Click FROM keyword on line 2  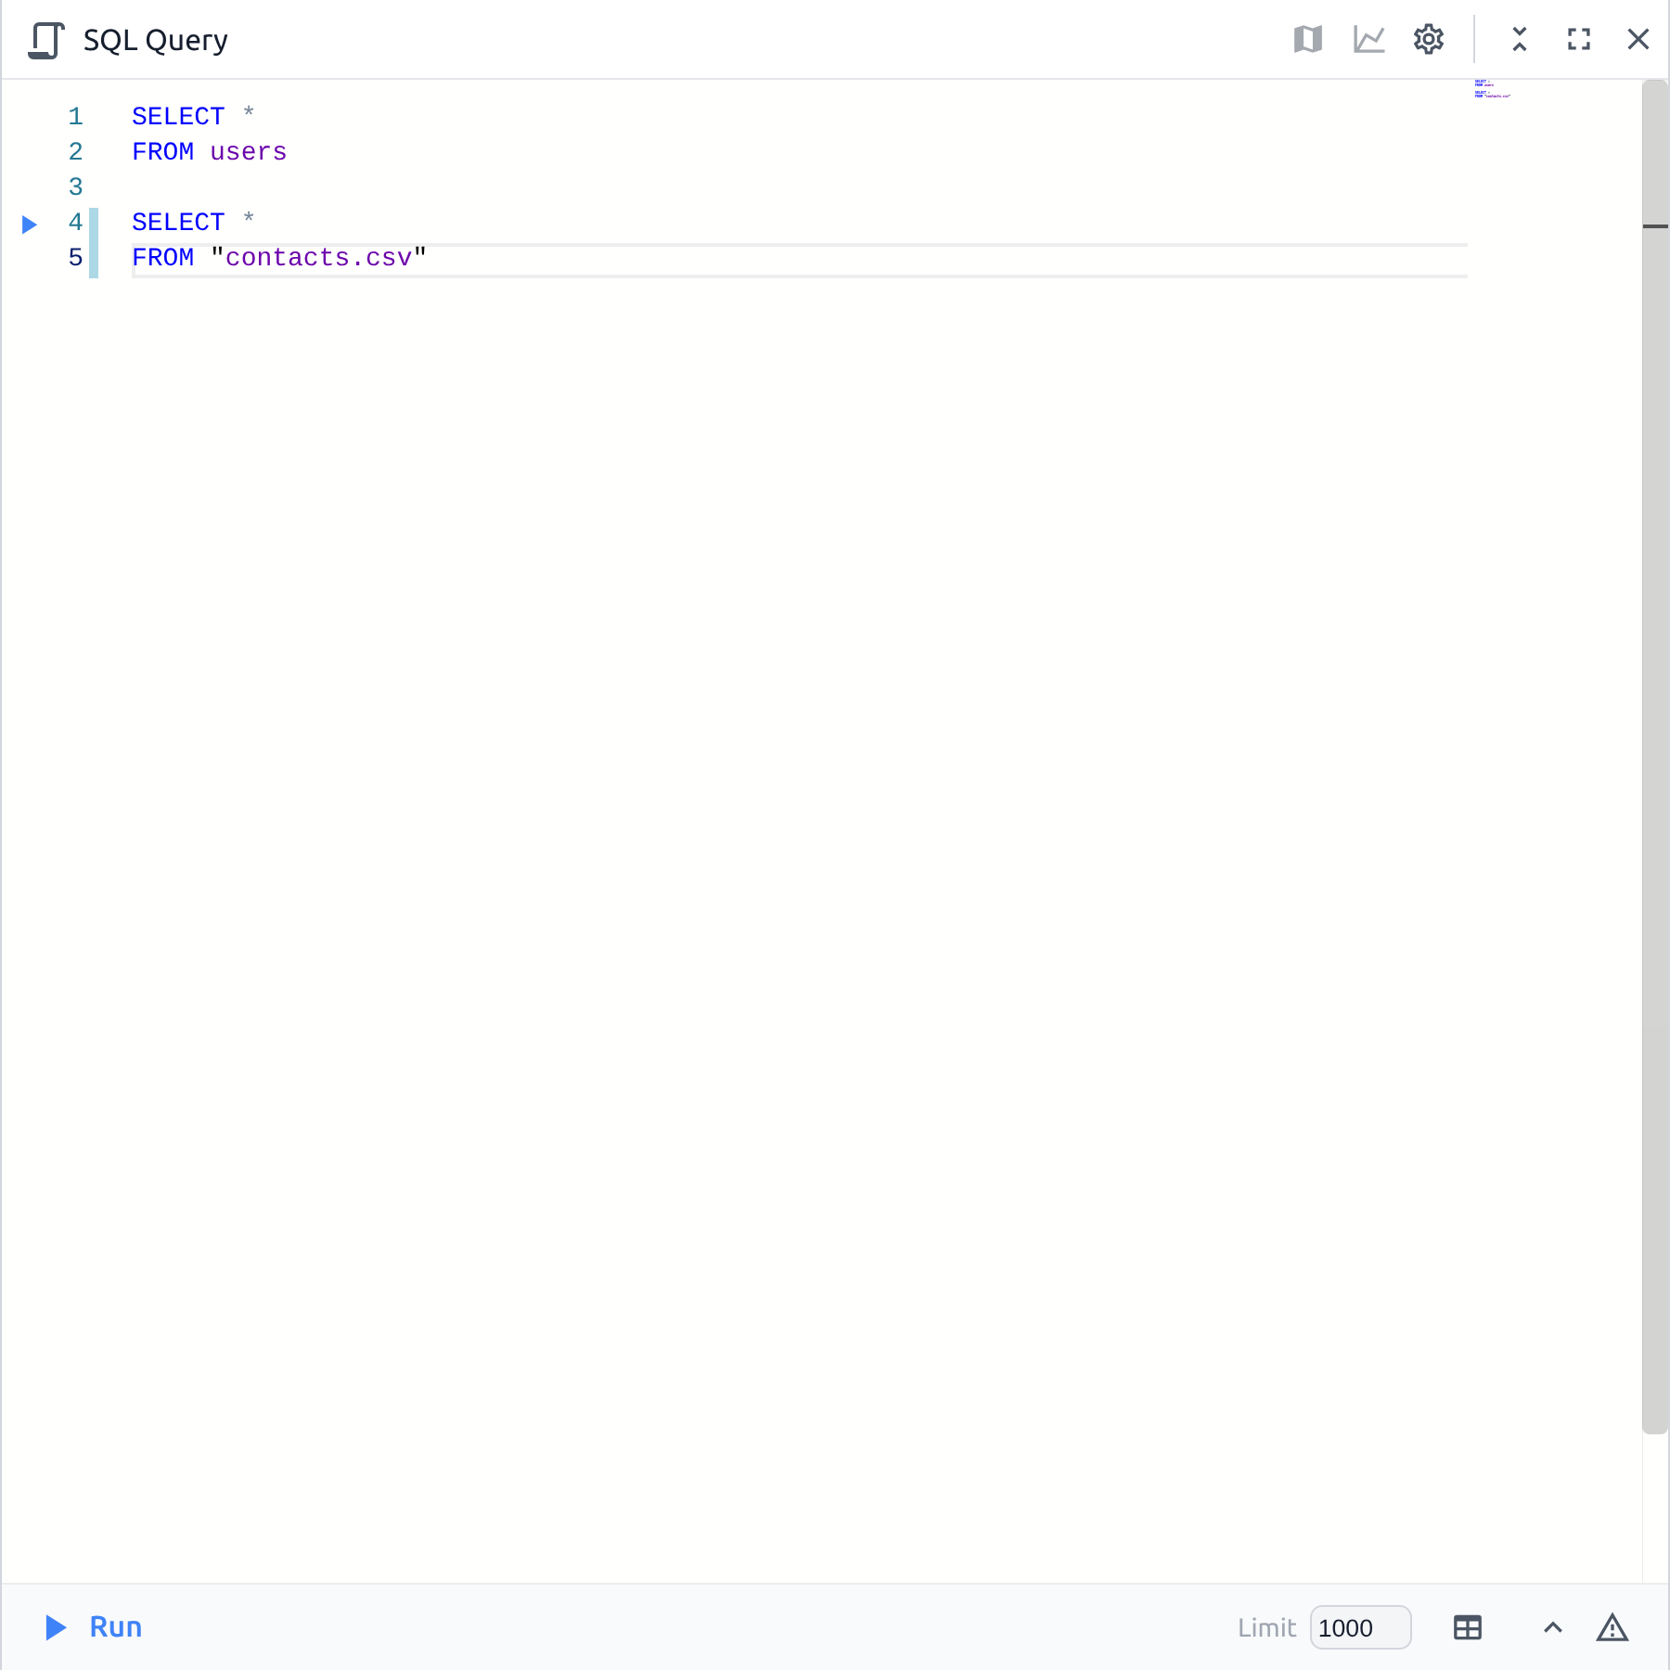click(163, 152)
